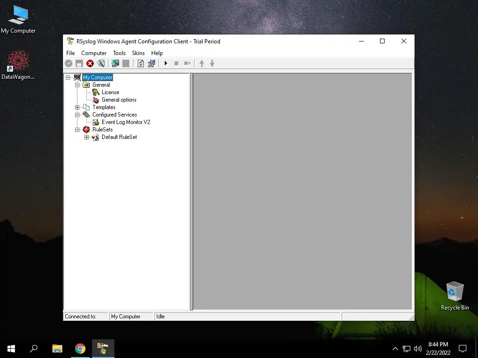The width and height of the screenshot is (478, 358).
Task: Click the computers network toolbar icon
Action: [152, 63]
